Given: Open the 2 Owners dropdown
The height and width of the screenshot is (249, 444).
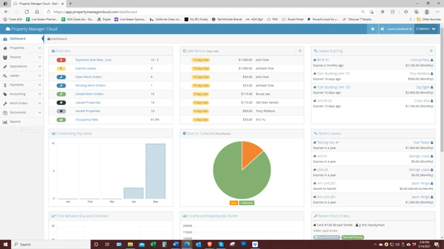Looking at the screenshot, I should [425, 29].
